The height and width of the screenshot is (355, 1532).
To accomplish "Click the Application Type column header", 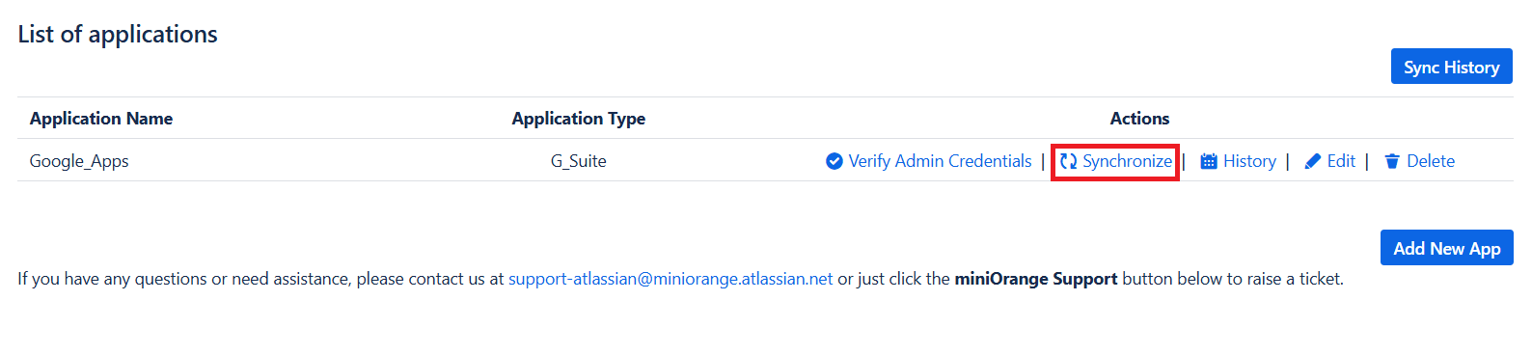I will [x=579, y=119].
